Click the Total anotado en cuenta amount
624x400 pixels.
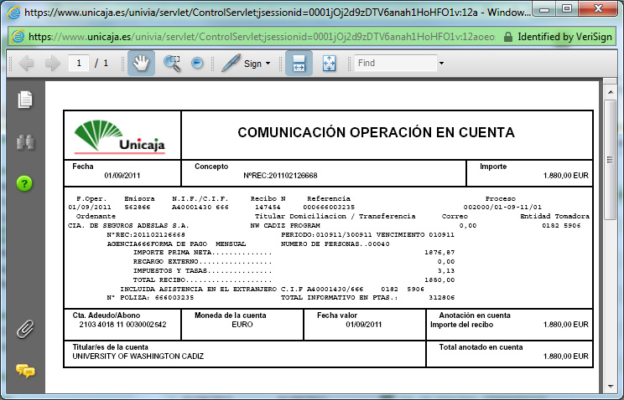(x=566, y=356)
